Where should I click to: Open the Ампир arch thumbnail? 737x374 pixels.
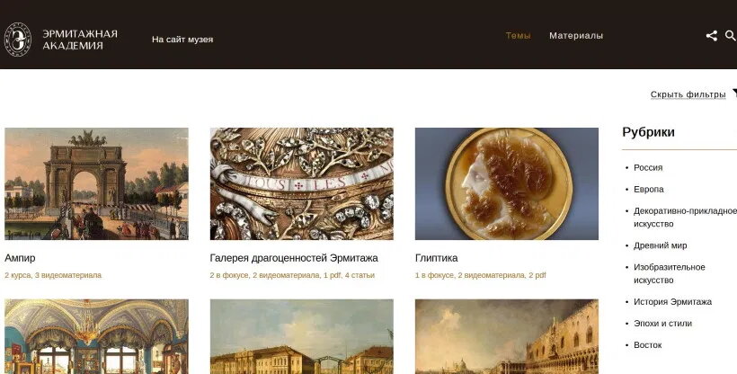tap(96, 184)
